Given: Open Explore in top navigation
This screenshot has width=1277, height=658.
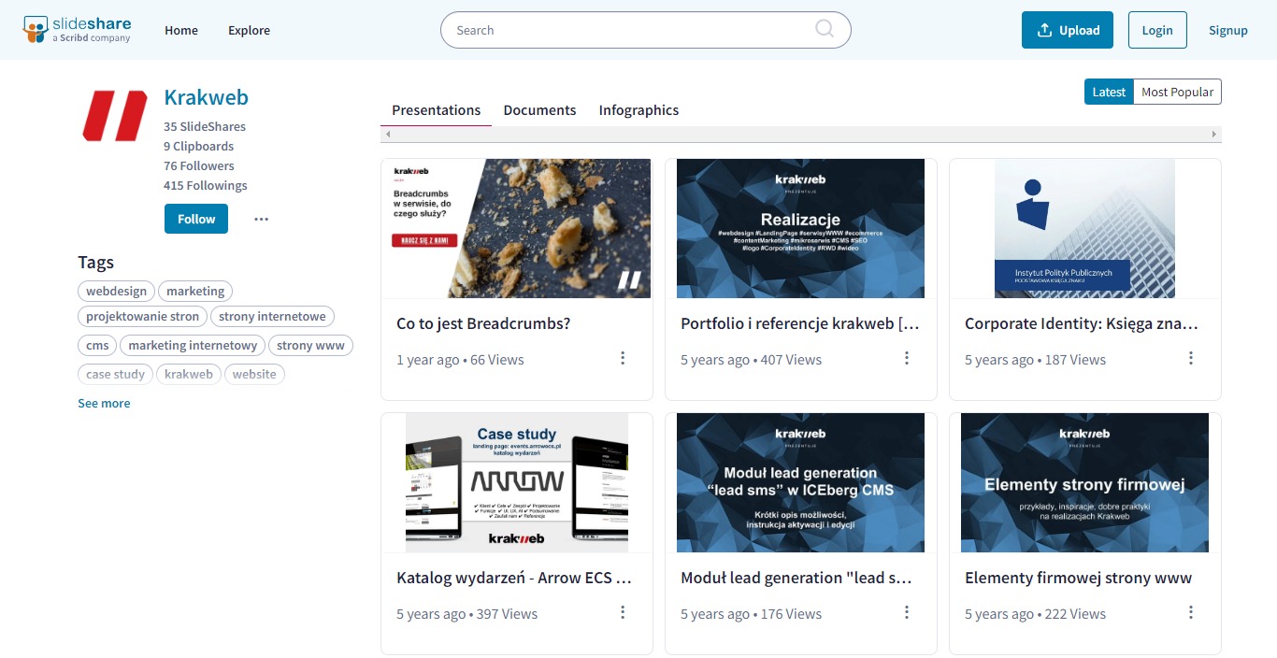Looking at the screenshot, I should [249, 30].
